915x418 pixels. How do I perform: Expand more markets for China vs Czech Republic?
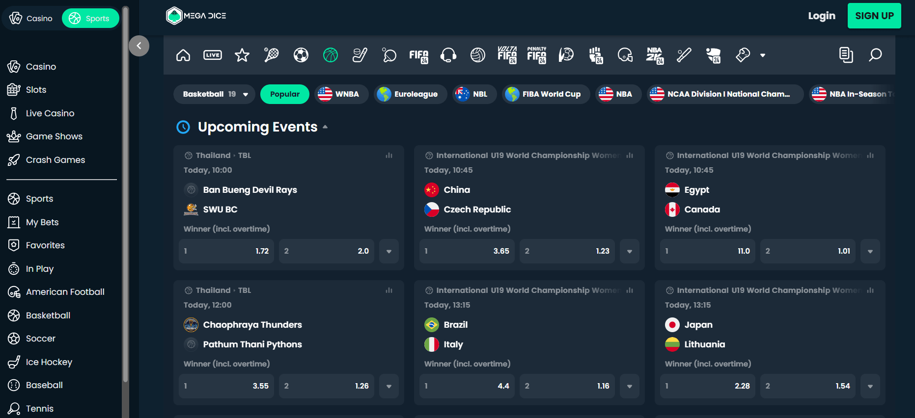click(x=630, y=251)
